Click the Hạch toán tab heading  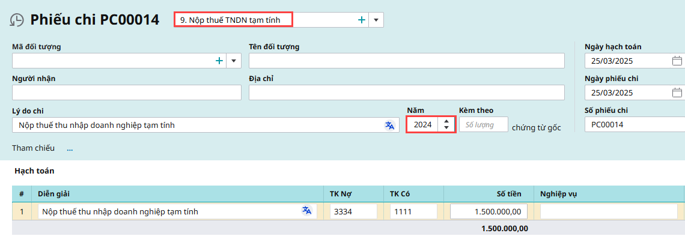(34, 171)
